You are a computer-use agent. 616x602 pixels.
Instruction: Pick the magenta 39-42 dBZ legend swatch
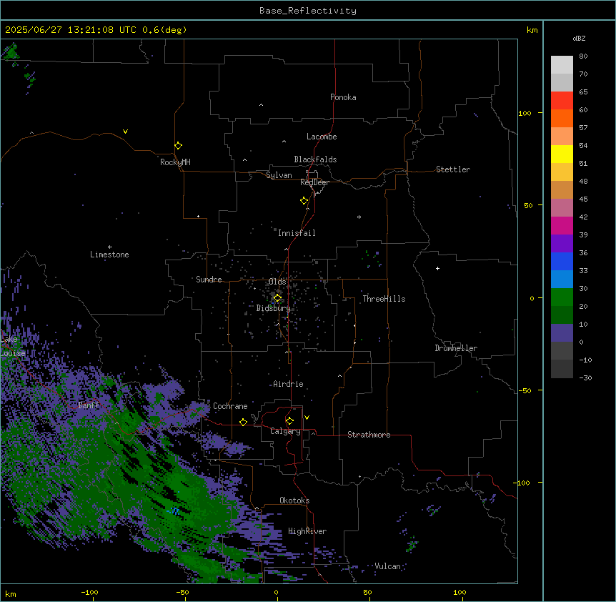[562, 225]
